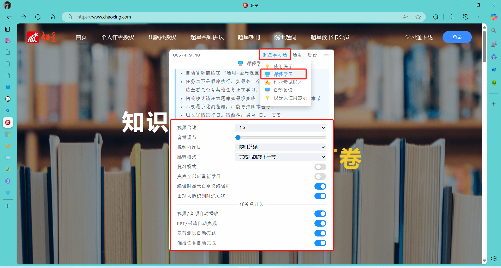Refresh the chaoxing.com page
501x268 pixels.
tap(38, 17)
